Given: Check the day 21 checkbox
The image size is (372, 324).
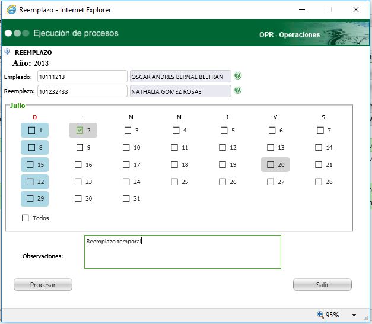Looking at the screenshot, I should [x=319, y=164].
